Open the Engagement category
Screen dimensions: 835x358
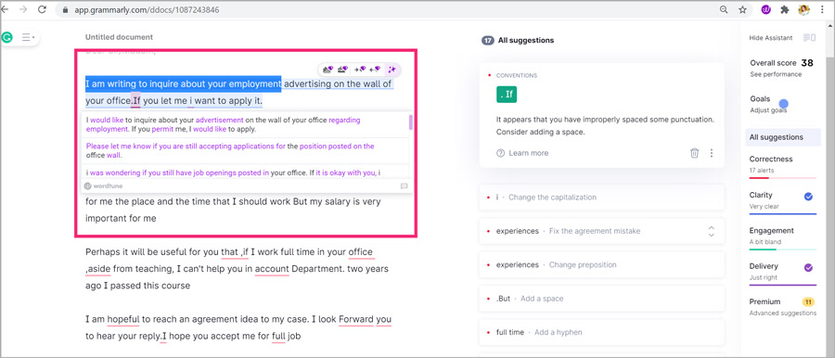pyautogui.click(x=783, y=237)
